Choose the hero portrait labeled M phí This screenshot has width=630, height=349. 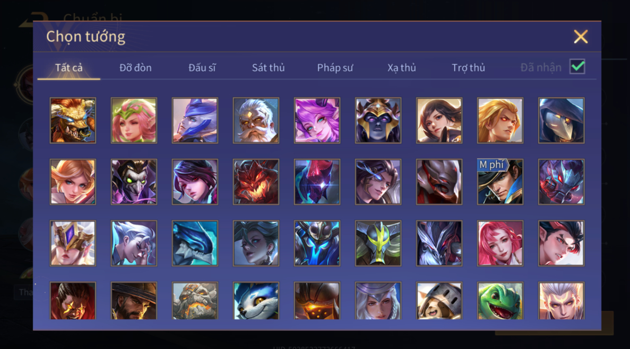(x=500, y=182)
